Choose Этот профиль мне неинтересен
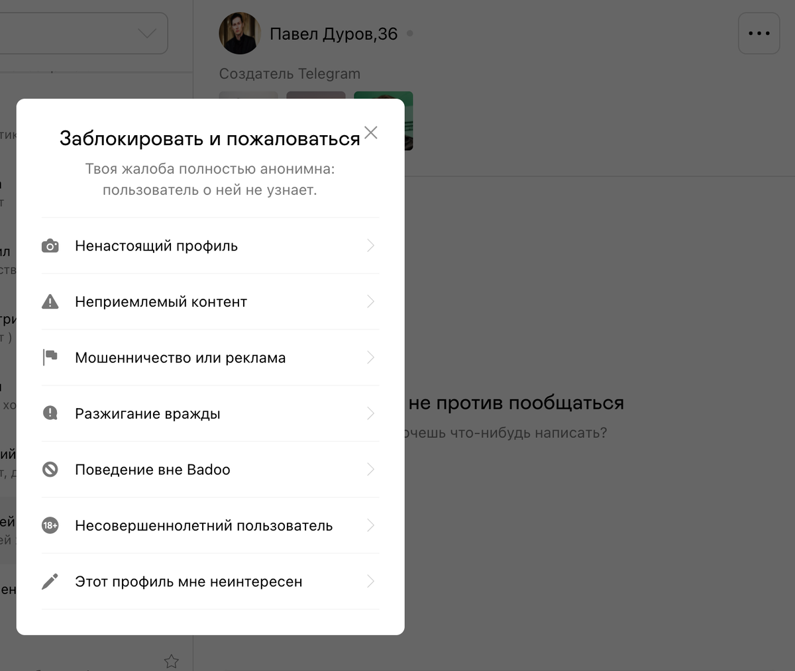This screenshot has height=671, width=795. click(210, 582)
